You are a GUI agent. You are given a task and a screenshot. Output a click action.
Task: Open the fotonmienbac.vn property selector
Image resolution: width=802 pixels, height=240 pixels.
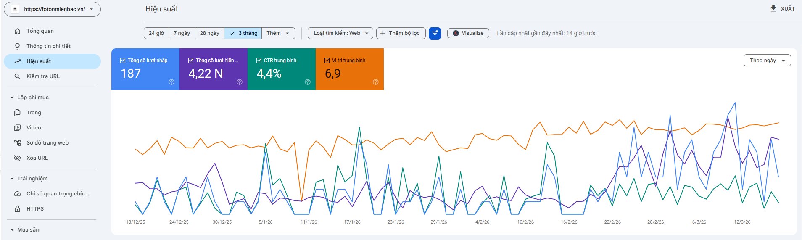(53, 9)
